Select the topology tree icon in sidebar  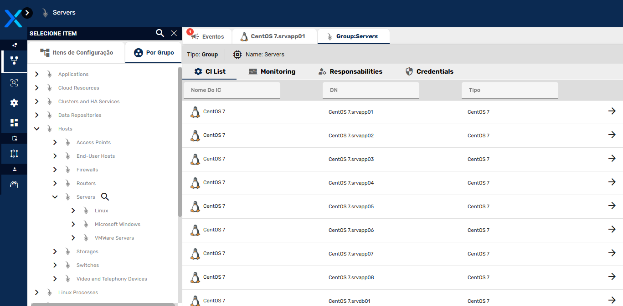click(14, 60)
